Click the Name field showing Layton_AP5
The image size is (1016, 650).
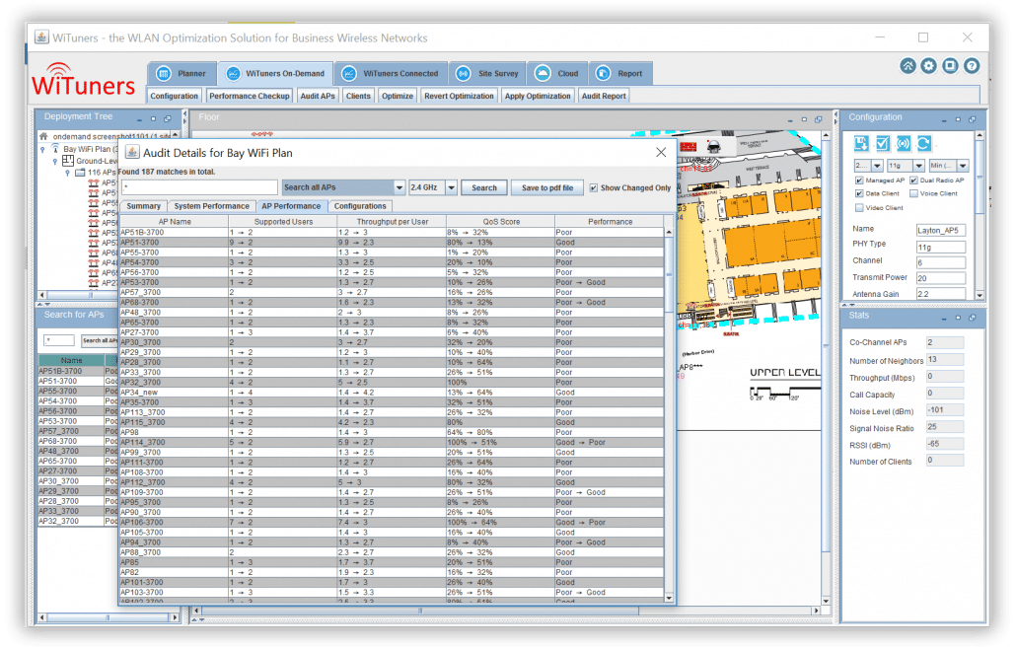pos(941,230)
